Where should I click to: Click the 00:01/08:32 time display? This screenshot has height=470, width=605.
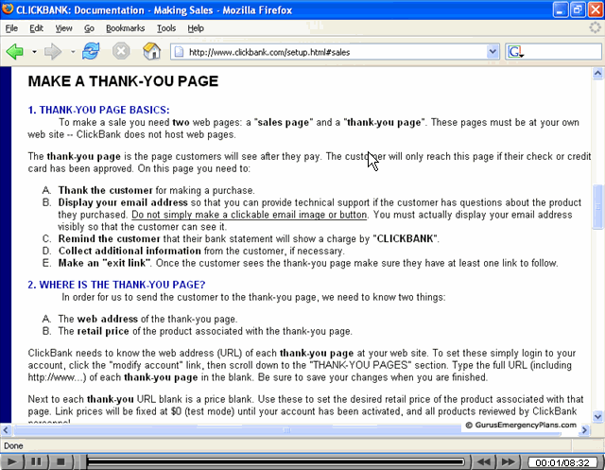tap(562, 462)
